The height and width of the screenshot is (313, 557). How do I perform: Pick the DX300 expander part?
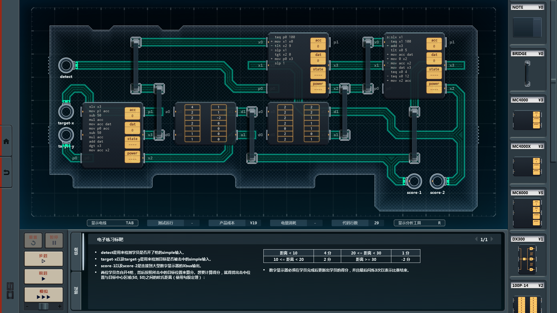(527, 259)
